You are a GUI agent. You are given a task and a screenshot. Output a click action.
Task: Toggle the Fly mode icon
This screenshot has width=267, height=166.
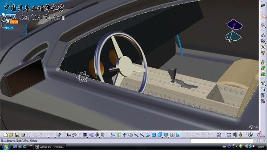[x=113, y=135]
